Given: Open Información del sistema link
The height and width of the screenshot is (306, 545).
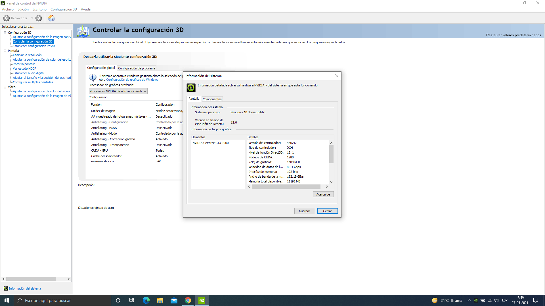Looking at the screenshot, I should 25,288.
